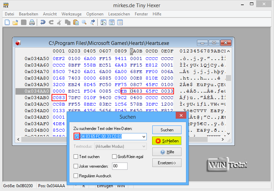Click the Schließen button
Screen dimensions: 274x191
point(167,141)
